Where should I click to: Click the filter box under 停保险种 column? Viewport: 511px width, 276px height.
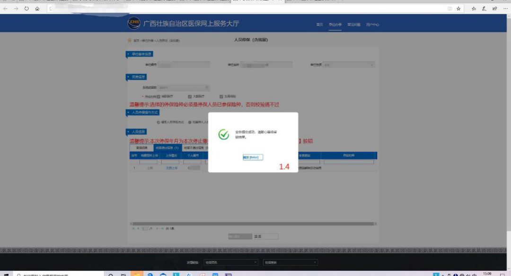point(349,161)
